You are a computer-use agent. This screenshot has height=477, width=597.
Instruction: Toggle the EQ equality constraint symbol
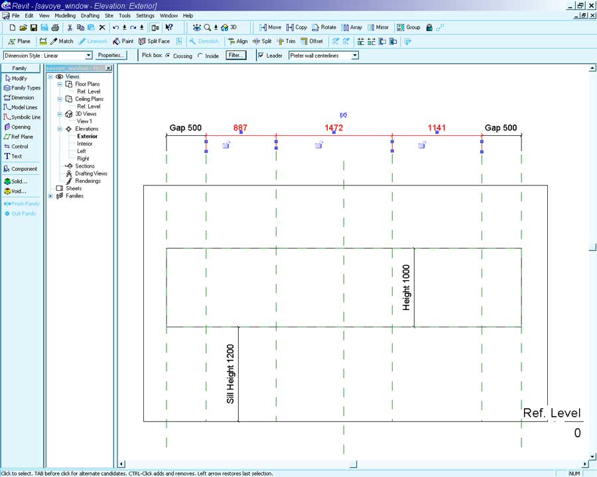pyautogui.click(x=343, y=115)
